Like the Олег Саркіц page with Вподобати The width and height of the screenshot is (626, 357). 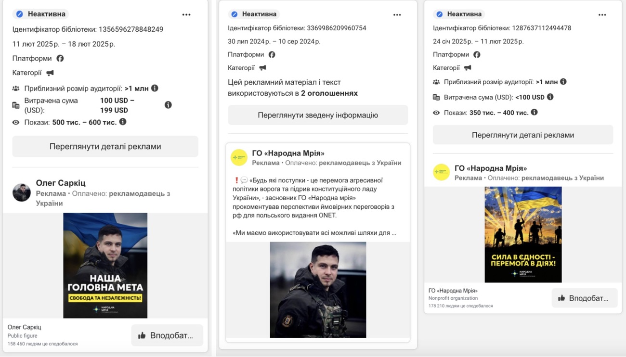point(167,335)
